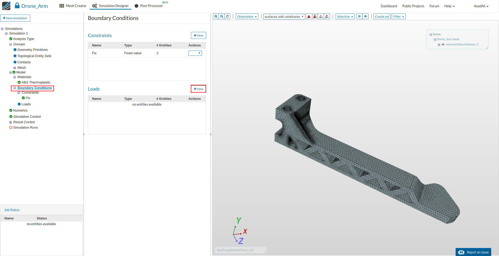The height and width of the screenshot is (256, 499).
Task: Collapse the Materials node
Action: coord(15,77)
